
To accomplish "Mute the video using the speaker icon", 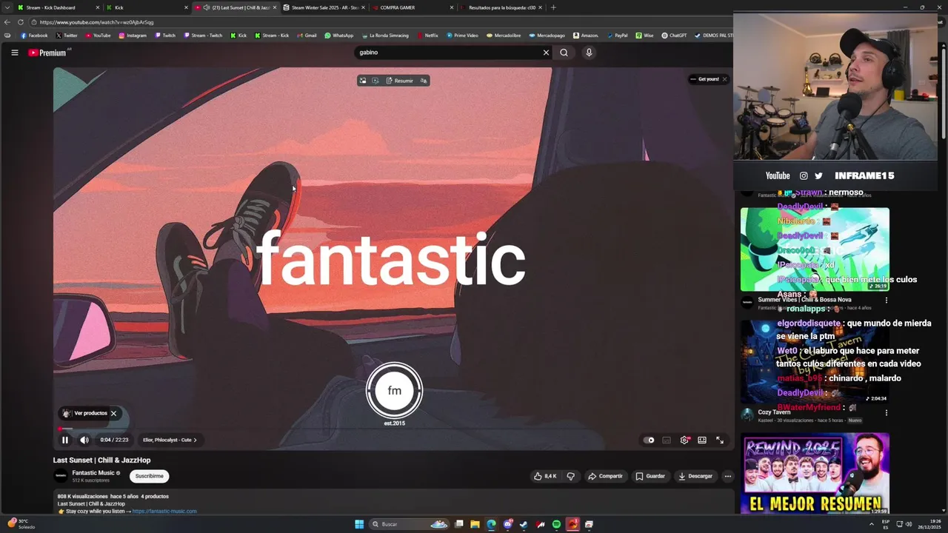I will pos(84,440).
